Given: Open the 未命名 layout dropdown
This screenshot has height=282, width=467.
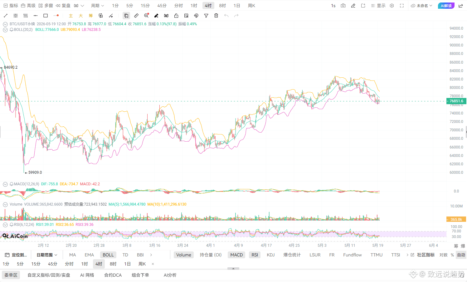Looking at the screenshot, I should coord(421,6).
